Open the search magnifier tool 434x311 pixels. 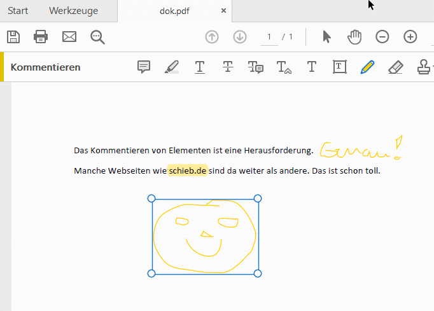coord(97,37)
